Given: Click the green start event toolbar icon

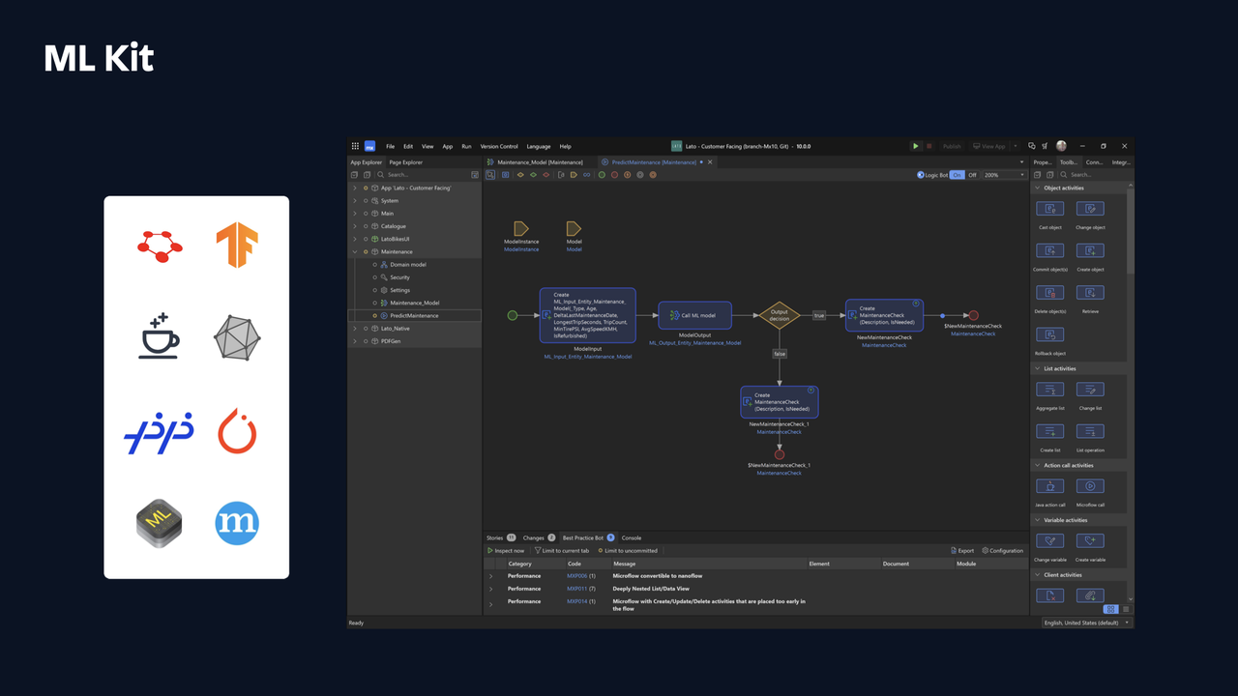Looking at the screenshot, I should [602, 175].
